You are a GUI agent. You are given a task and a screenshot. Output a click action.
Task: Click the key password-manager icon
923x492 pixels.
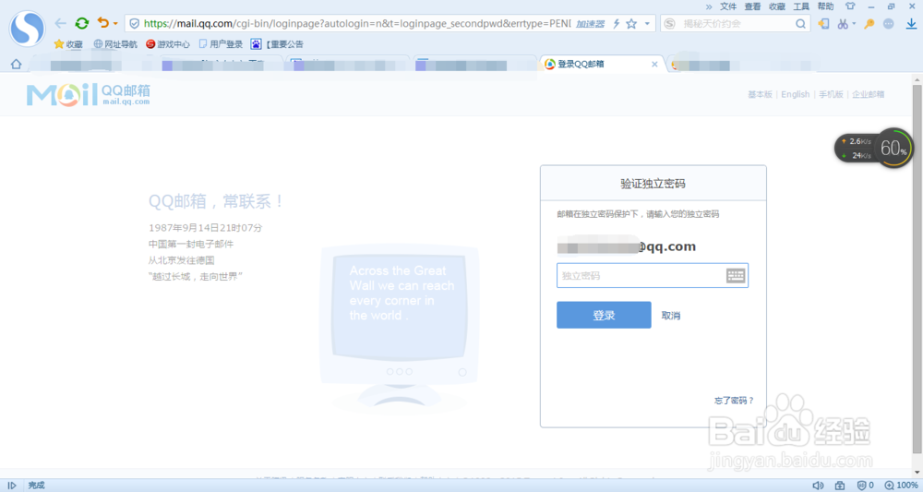pyautogui.click(x=869, y=24)
